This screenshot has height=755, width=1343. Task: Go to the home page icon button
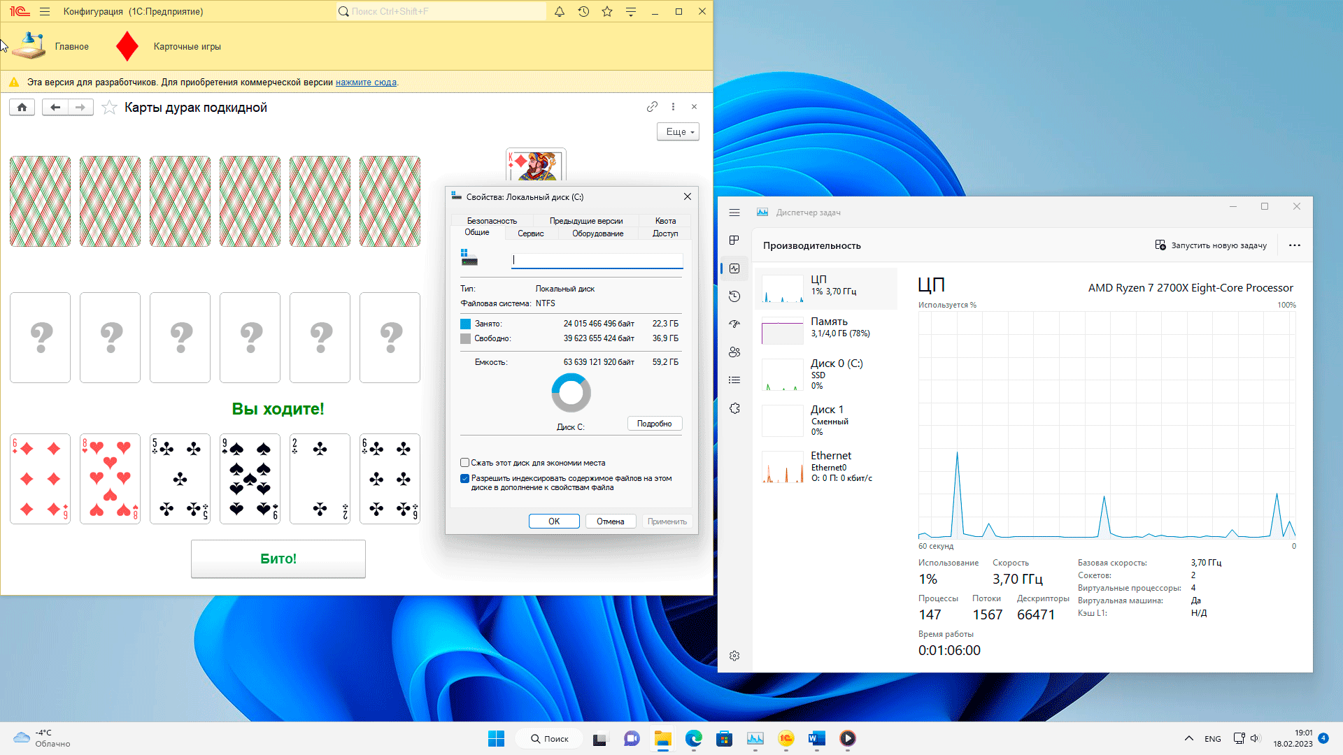pos(22,107)
